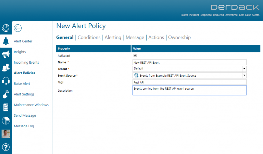The width and height of the screenshot is (263, 154).
Task: Open Incoming Events in the sidebar
Action: [26, 63]
